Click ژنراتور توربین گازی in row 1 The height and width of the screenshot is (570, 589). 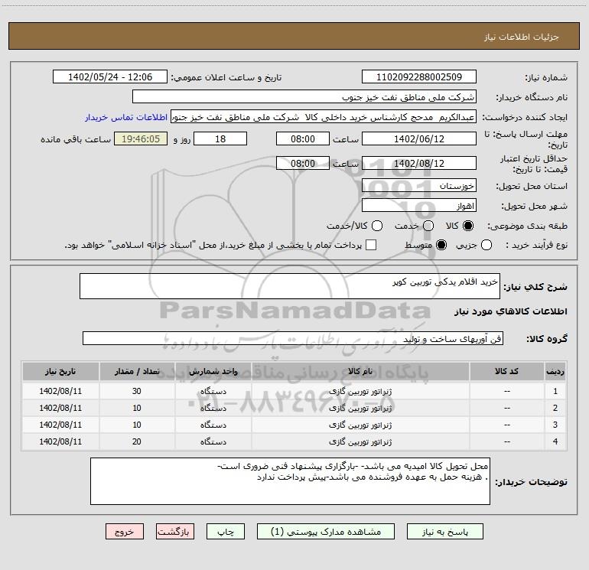coord(360,391)
